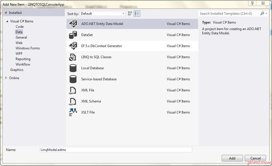This screenshot has width=272, height=166.
Task: Collapse the Visual C# Items node
Action: pyautogui.click(x=7, y=21)
